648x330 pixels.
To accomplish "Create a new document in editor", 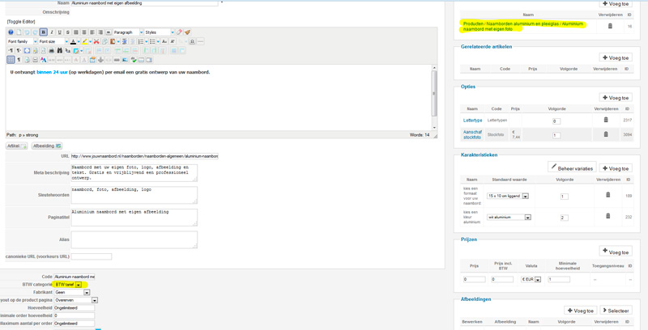I will coord(19,32).
